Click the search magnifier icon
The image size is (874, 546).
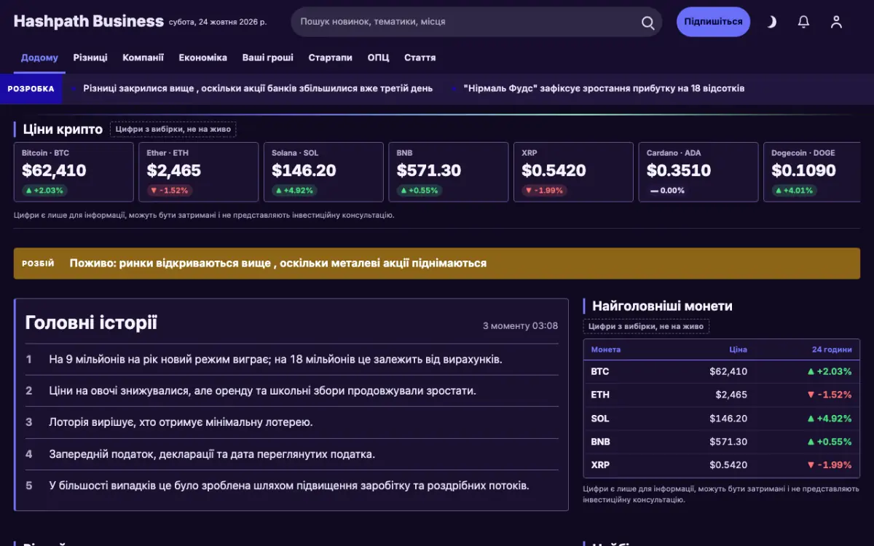tap(647, 23)
